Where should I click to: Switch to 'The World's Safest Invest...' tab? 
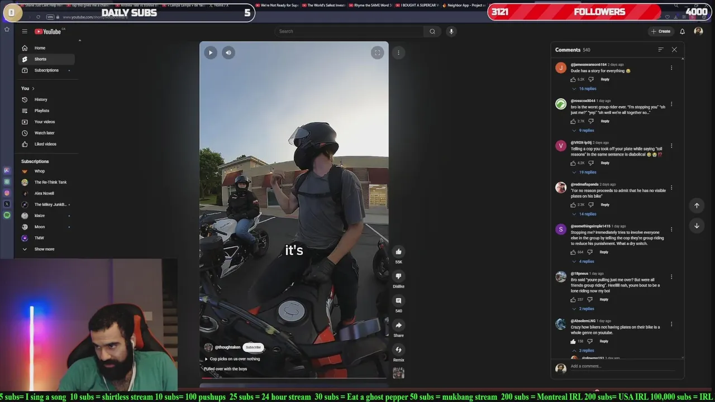point(324,6)
